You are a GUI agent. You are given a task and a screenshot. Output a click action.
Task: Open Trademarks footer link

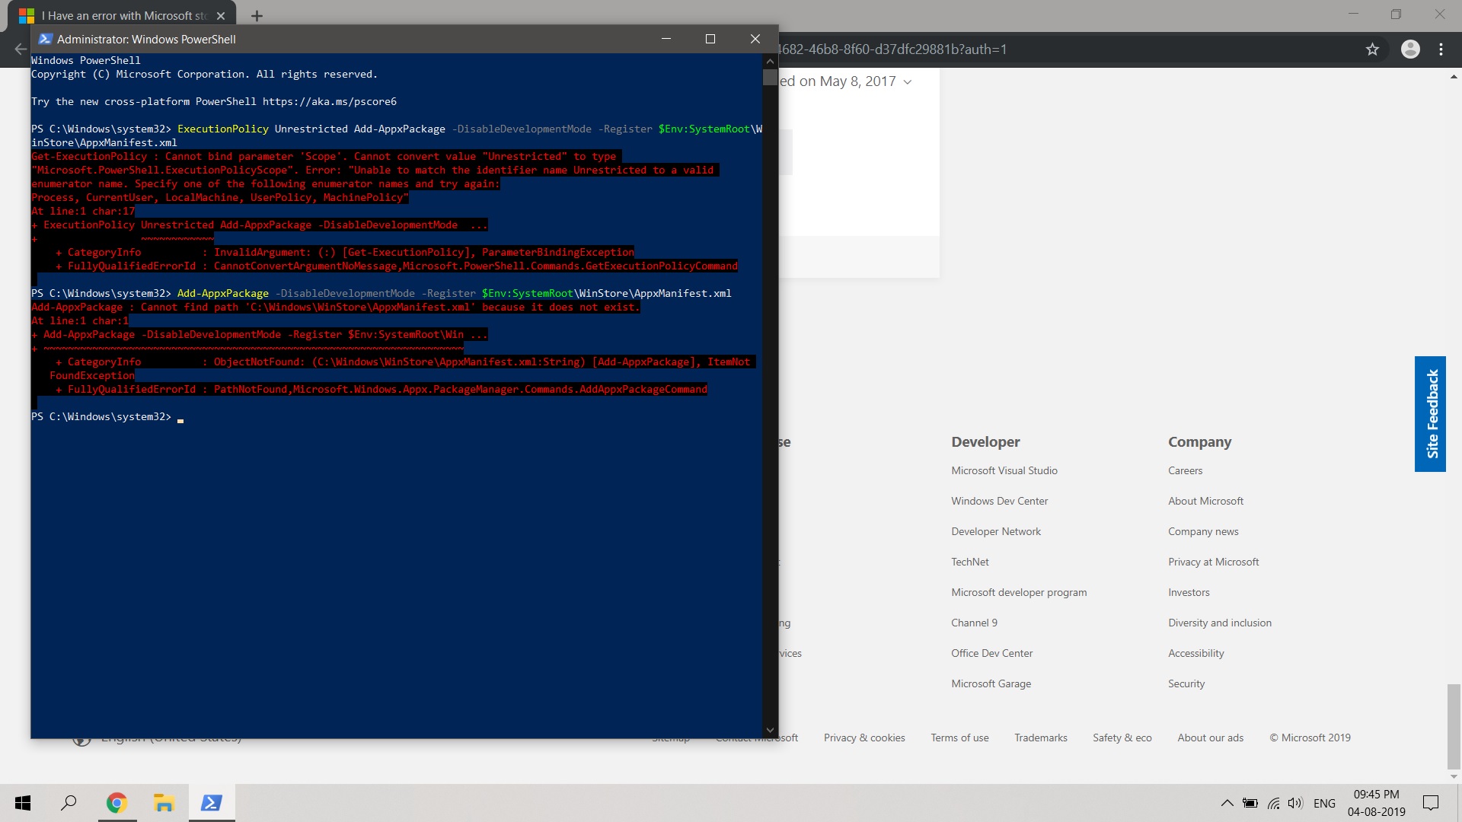click(x=1040, y=738)
